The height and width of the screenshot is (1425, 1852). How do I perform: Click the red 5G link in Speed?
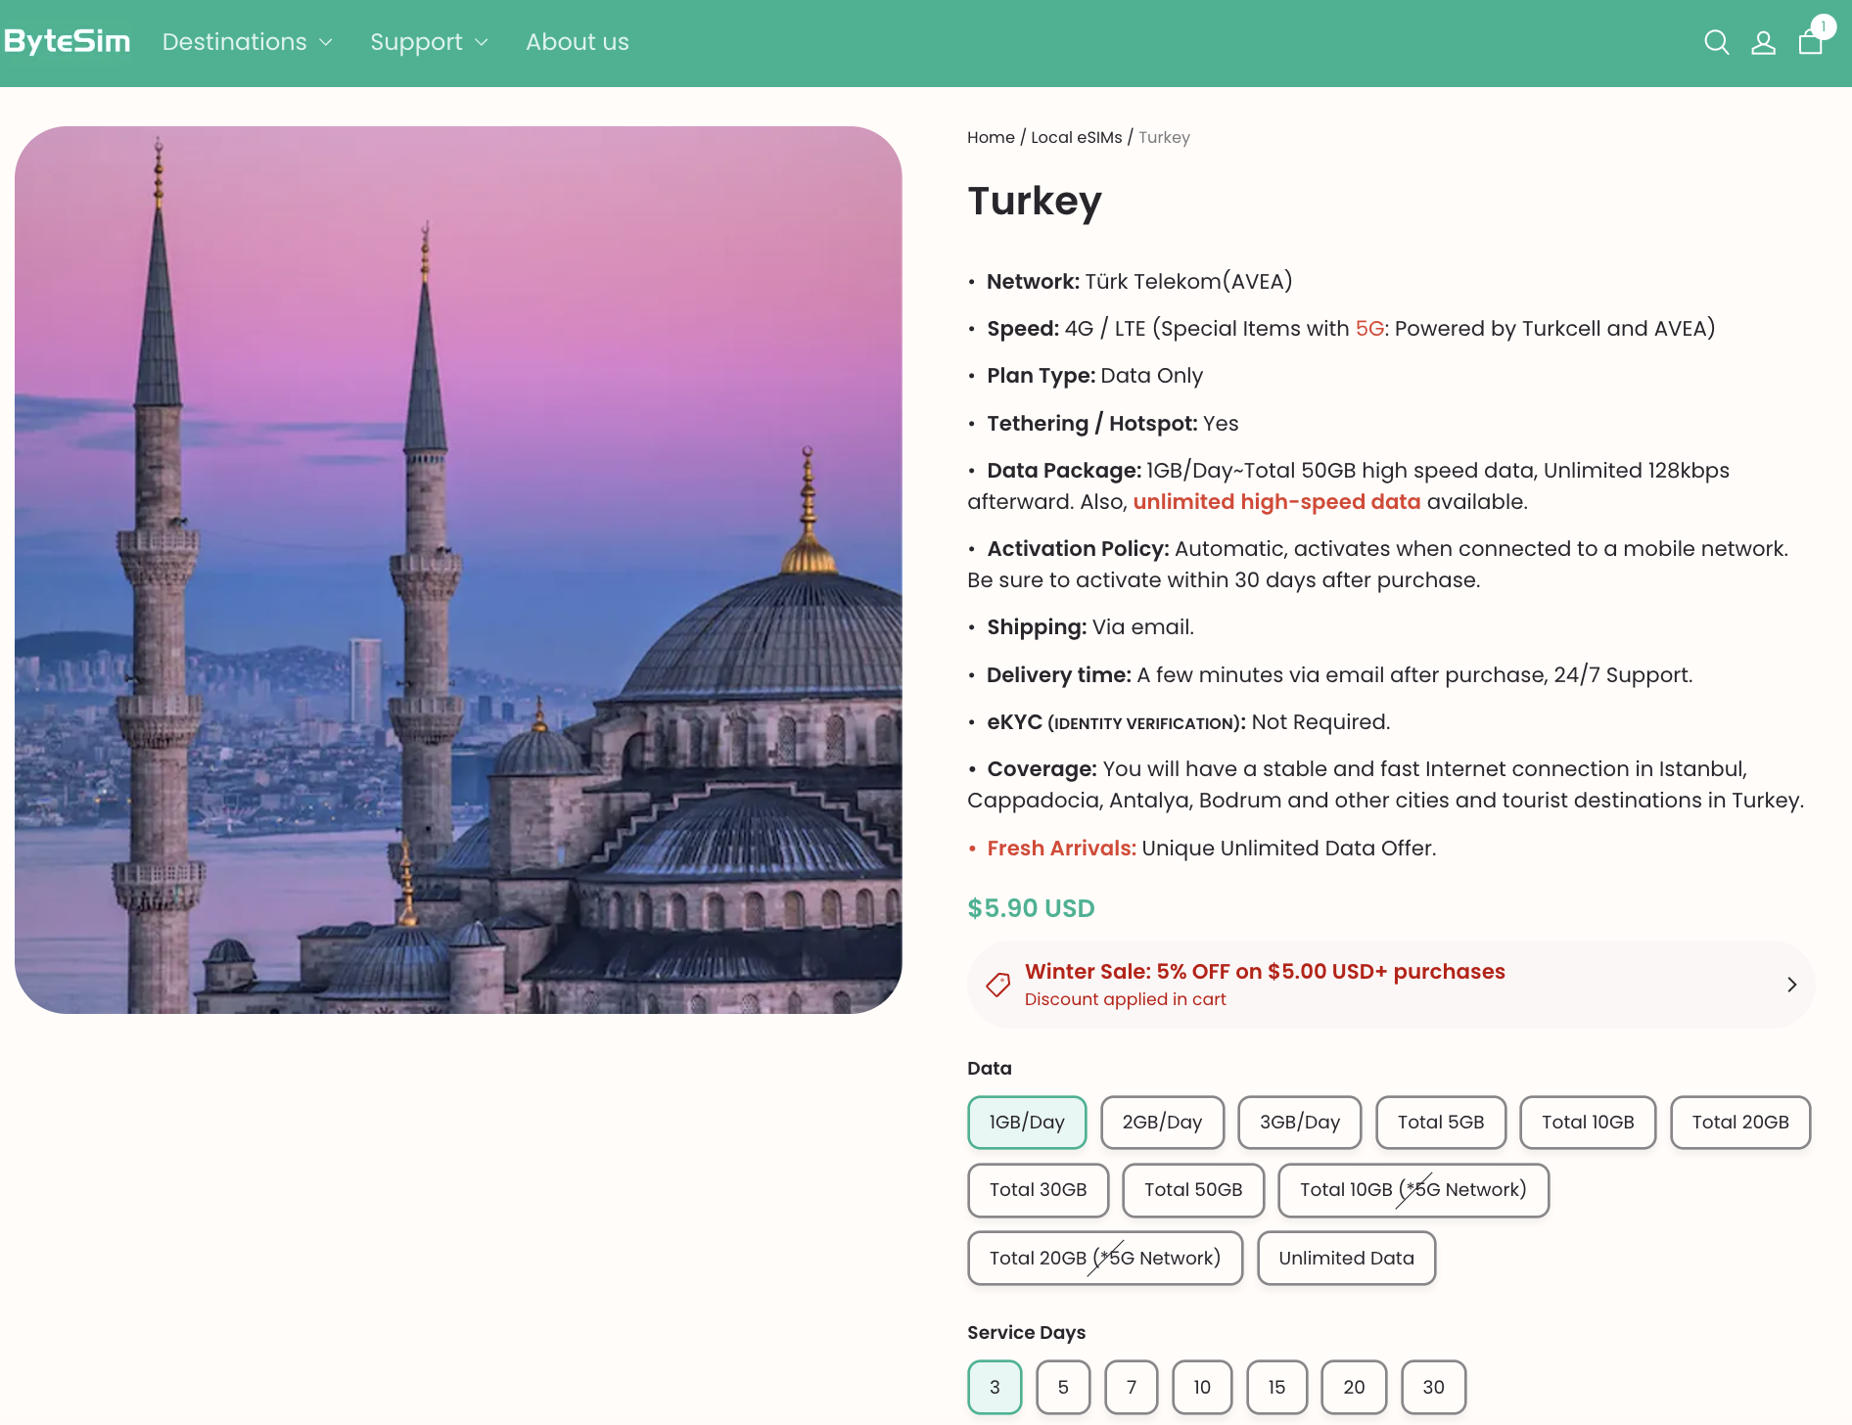pyautogui.click(x=1368, y=329)
